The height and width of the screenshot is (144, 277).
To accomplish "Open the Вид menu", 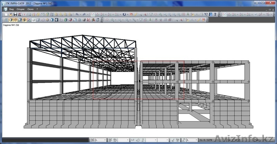I will (x=11, y=9).
